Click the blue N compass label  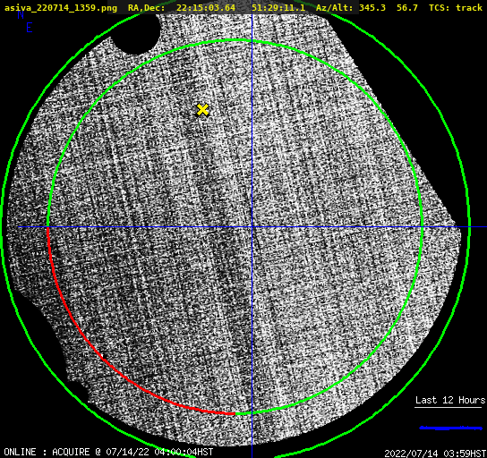pos(21,14)
